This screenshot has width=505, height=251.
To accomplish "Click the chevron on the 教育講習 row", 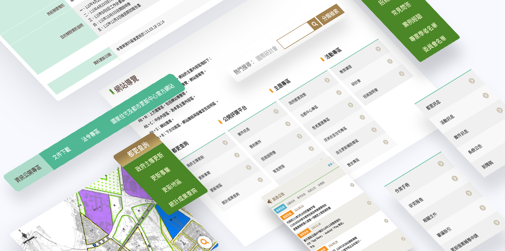I will (x=378, y=49).
